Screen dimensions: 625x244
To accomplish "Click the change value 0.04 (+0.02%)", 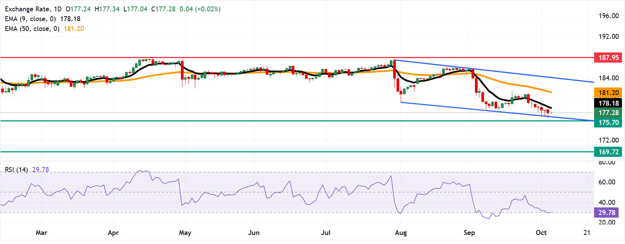I will (200, 9).
